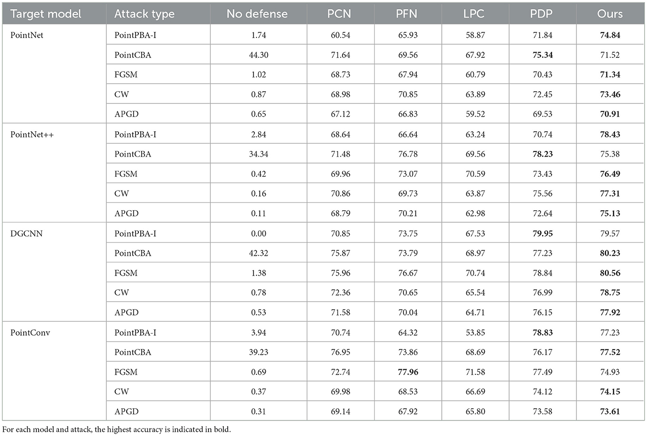Click the PCN column header
The width and height of the screenshot is (647, 436).
pyautogui.click(x=339, y=14)
